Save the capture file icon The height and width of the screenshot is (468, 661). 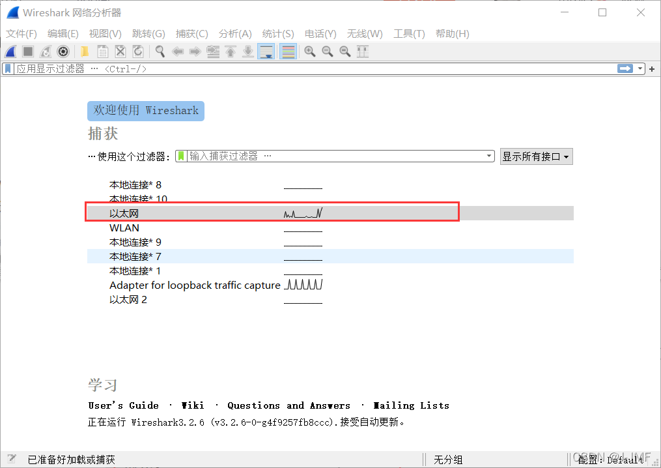(x=102, y=51)
